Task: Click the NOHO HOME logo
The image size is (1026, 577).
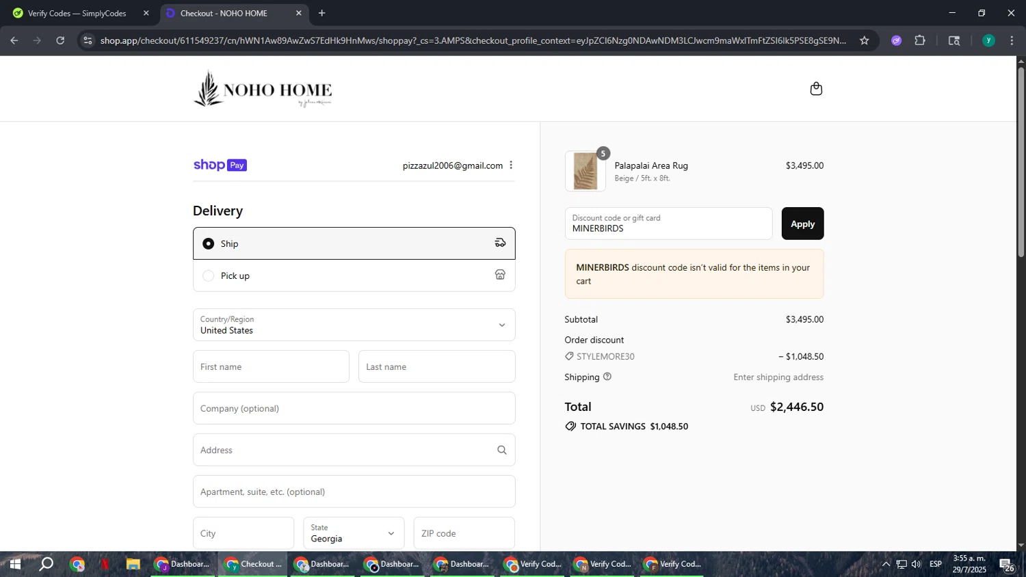Action: point(263,89)
